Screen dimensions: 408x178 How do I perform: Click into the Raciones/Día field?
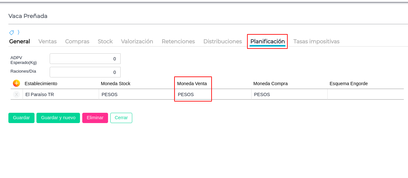[85, 72]
